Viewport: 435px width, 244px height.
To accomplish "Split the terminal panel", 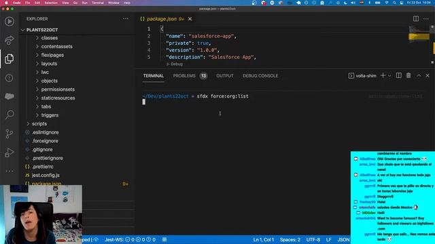I will pyautogui.click(x=399, y=75).
